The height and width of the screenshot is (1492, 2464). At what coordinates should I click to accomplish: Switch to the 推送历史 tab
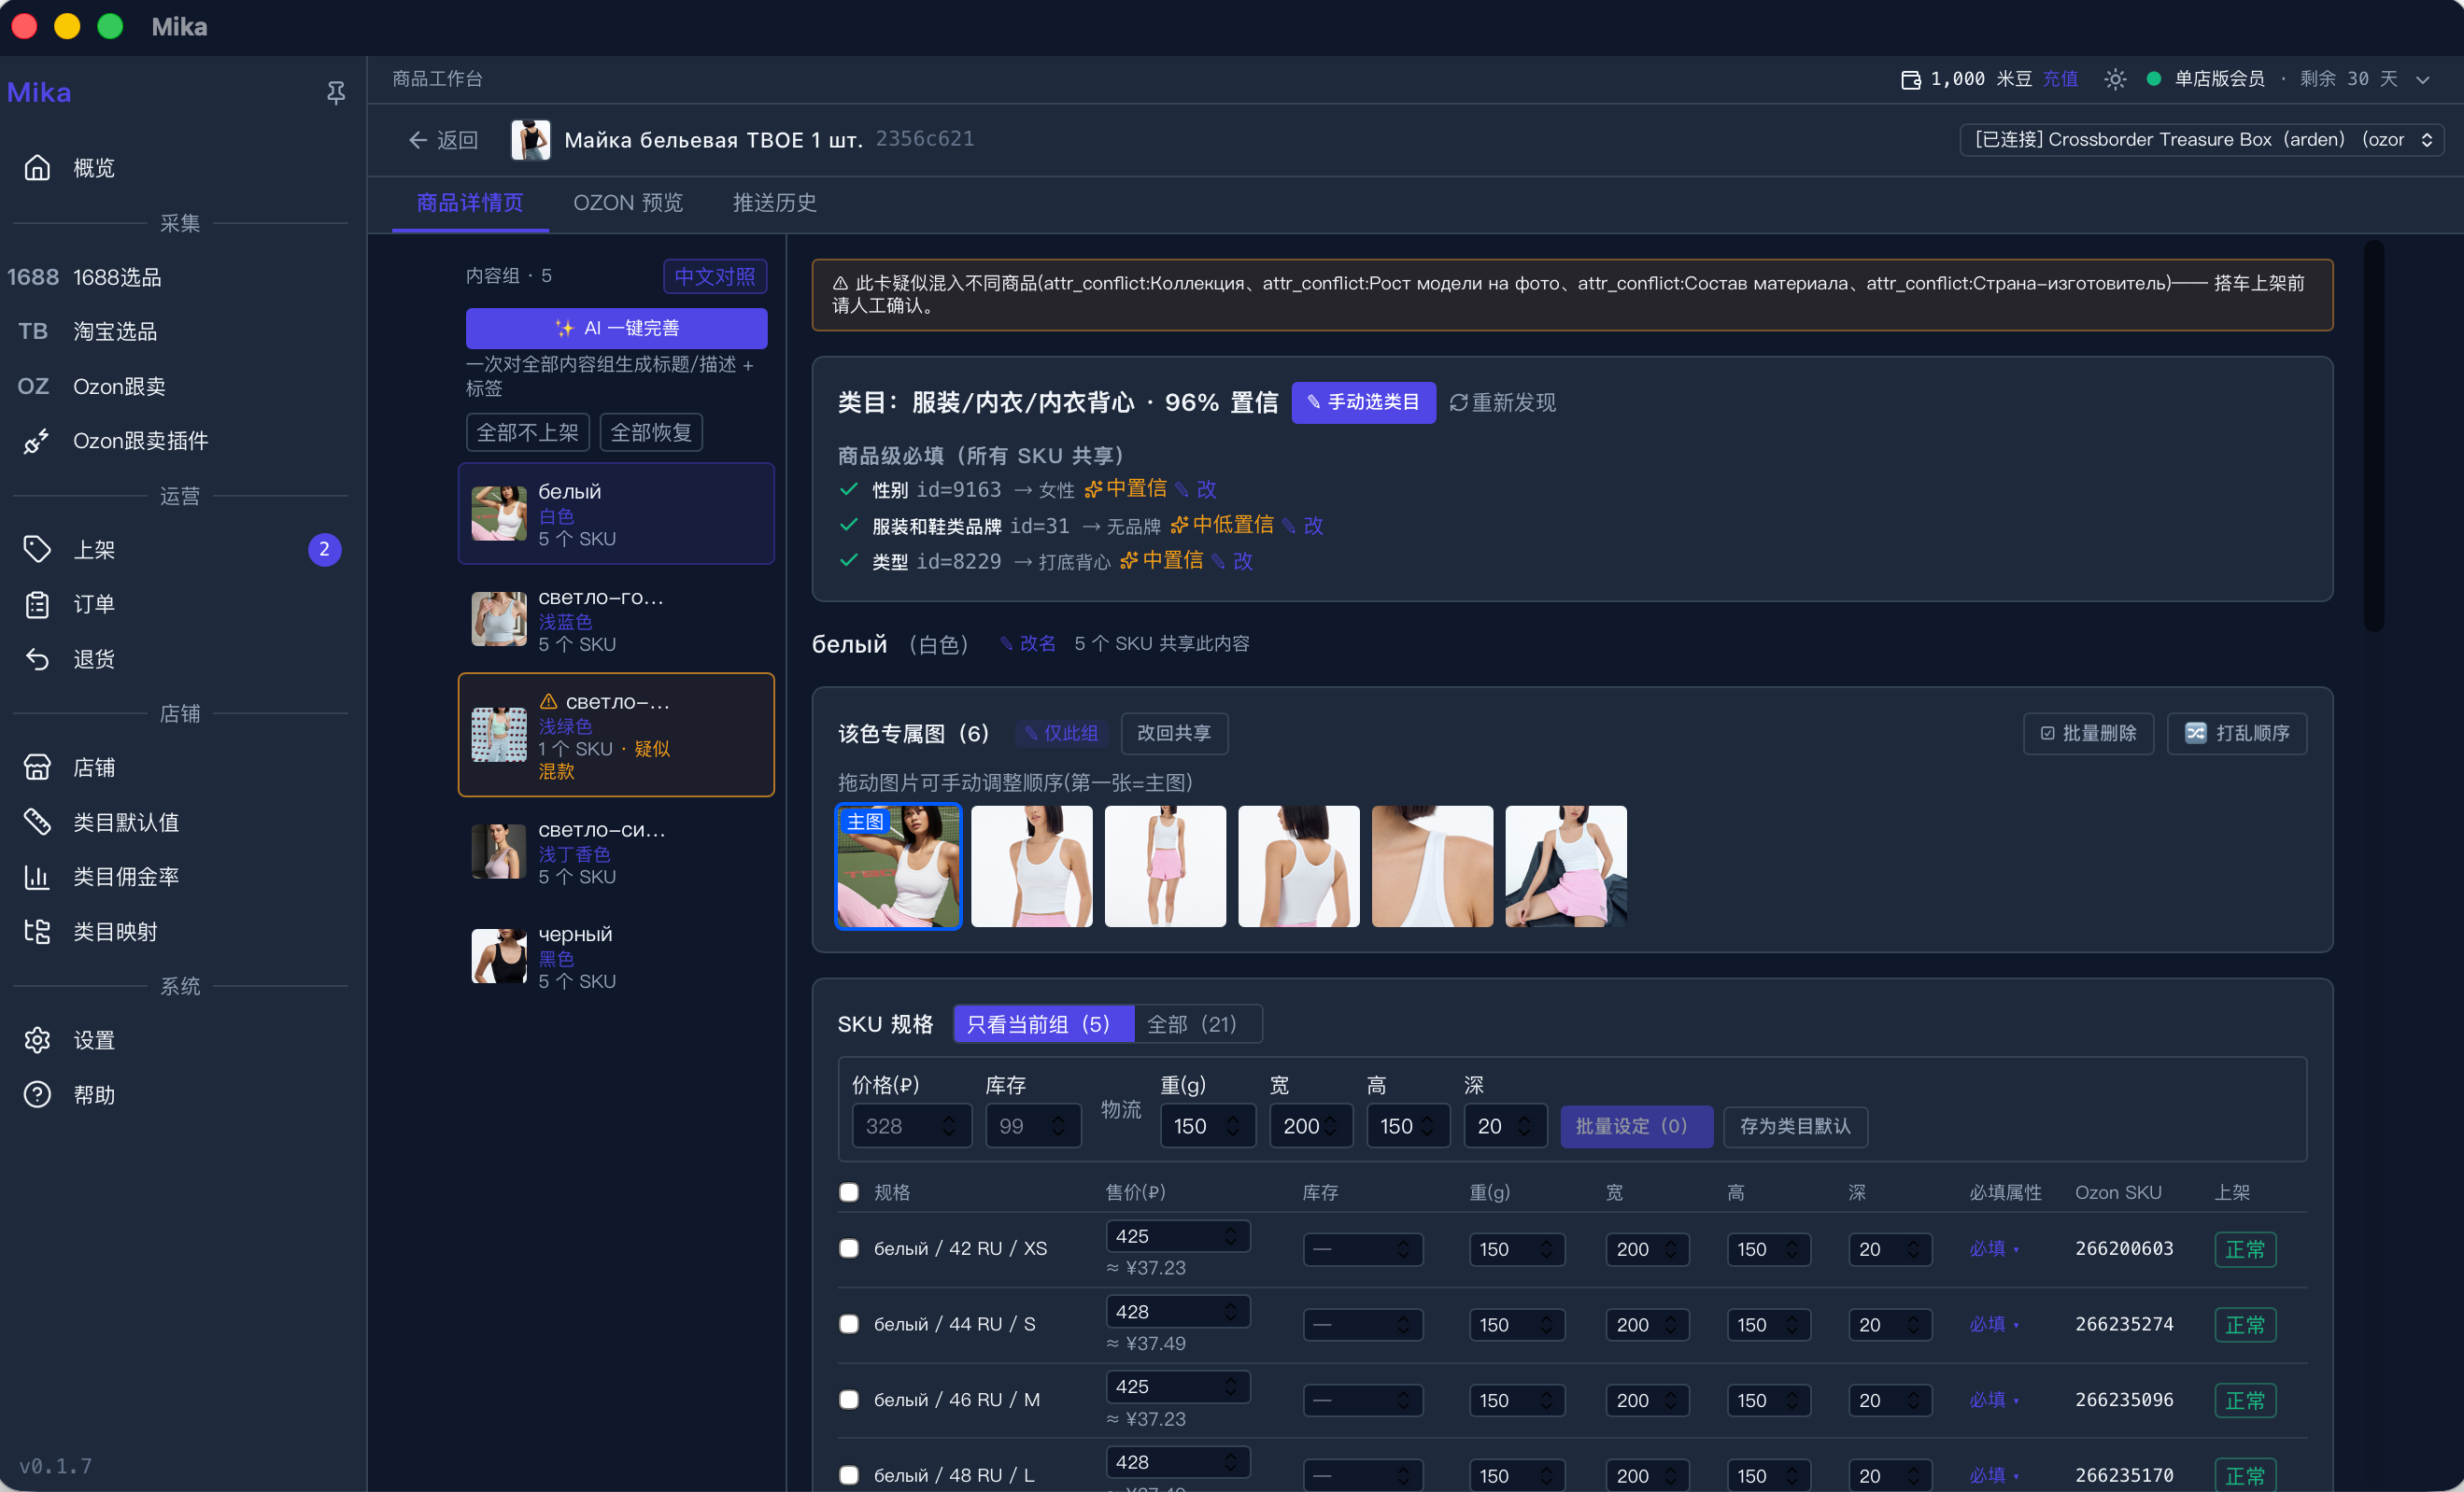(x=774, y=203)
